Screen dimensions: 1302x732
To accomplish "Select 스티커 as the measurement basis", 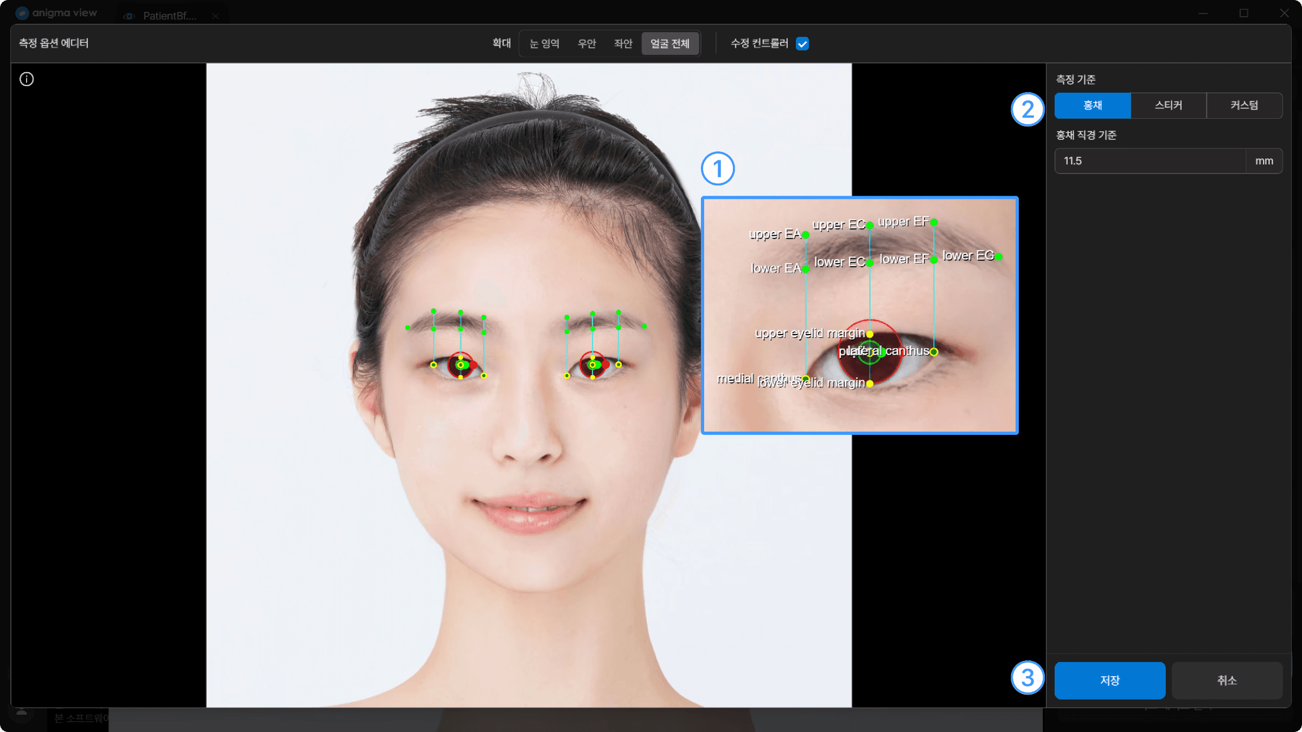I will click(1169, 105).
